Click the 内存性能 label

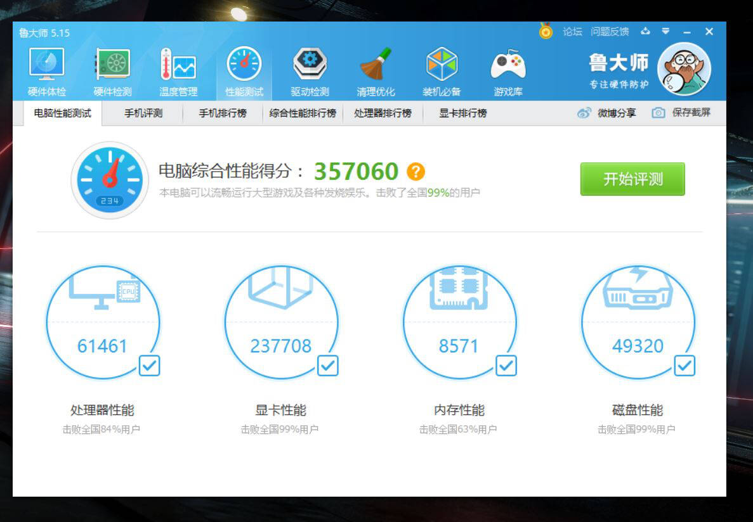(459, 411)
